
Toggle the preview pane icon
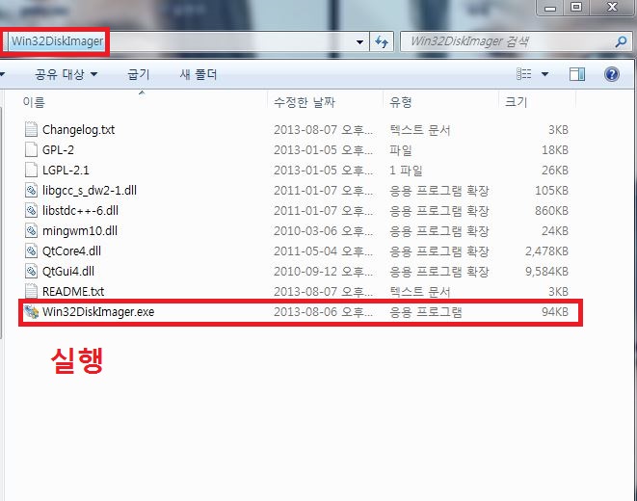[577, 74]
